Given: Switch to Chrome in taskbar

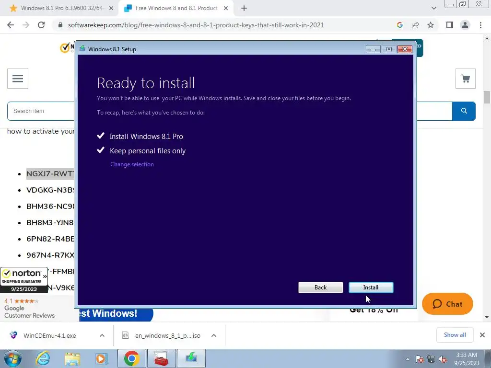Looking at the screenshot, I should [131, 358].
